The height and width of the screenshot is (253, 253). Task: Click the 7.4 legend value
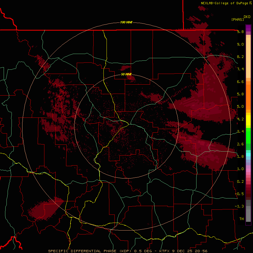pos(240,69)
